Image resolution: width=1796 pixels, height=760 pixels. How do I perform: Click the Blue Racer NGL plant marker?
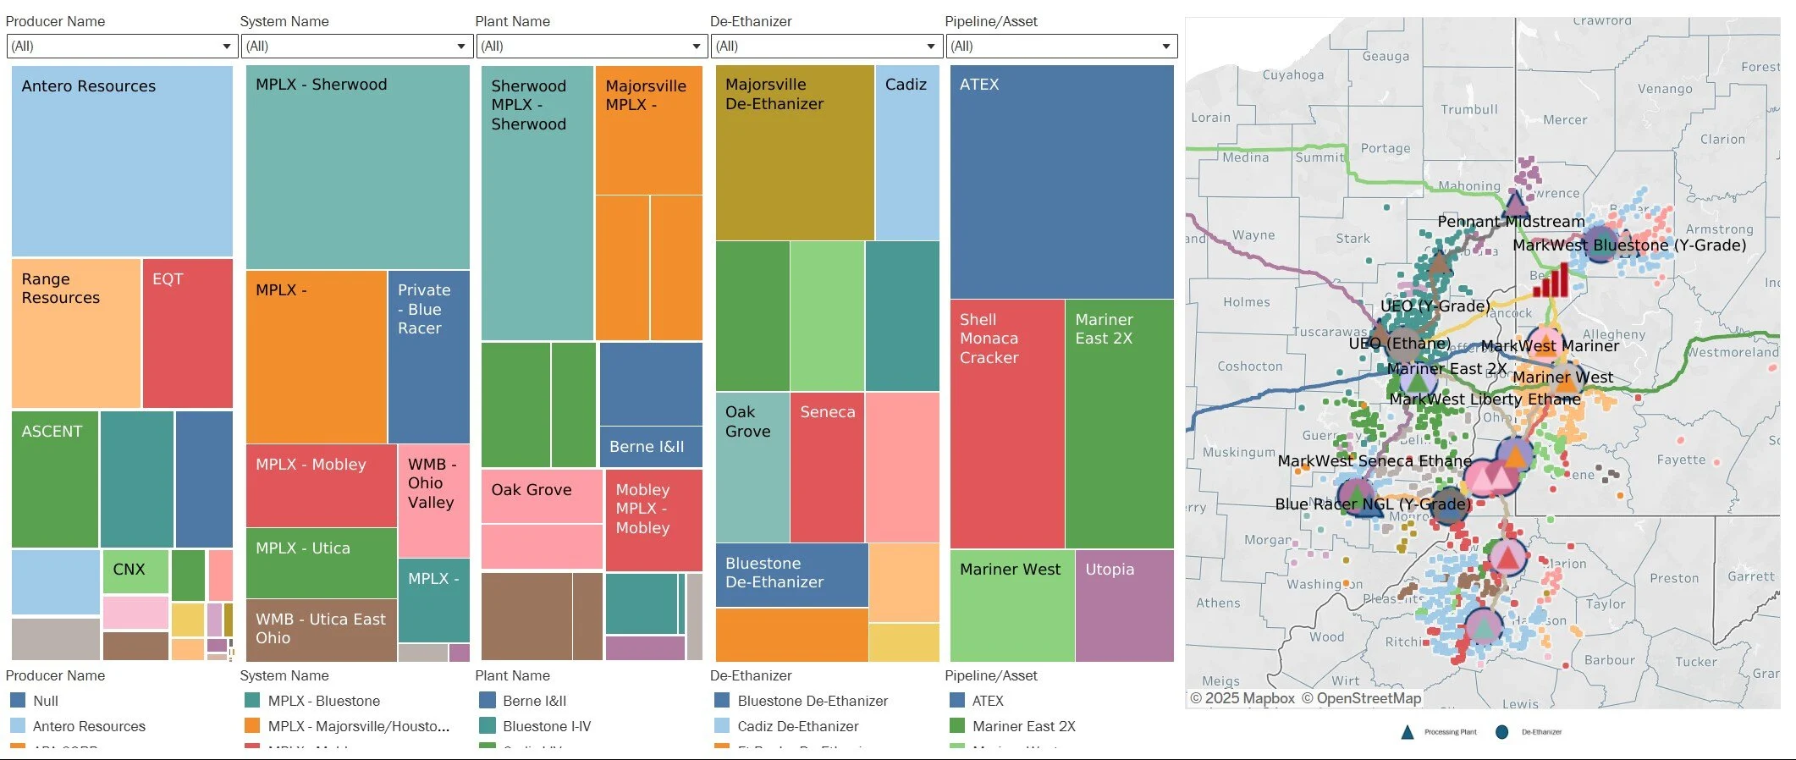pyautogui.click(x=1357, y=497)
